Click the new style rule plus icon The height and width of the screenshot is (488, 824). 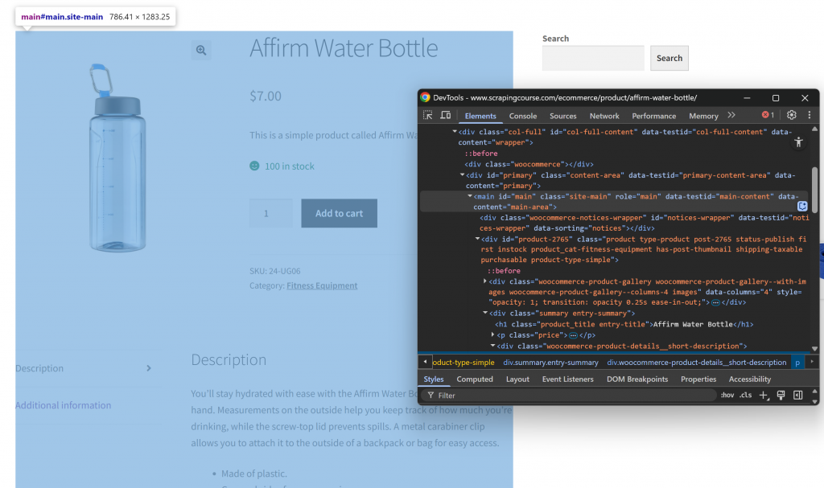click(764, 396)
